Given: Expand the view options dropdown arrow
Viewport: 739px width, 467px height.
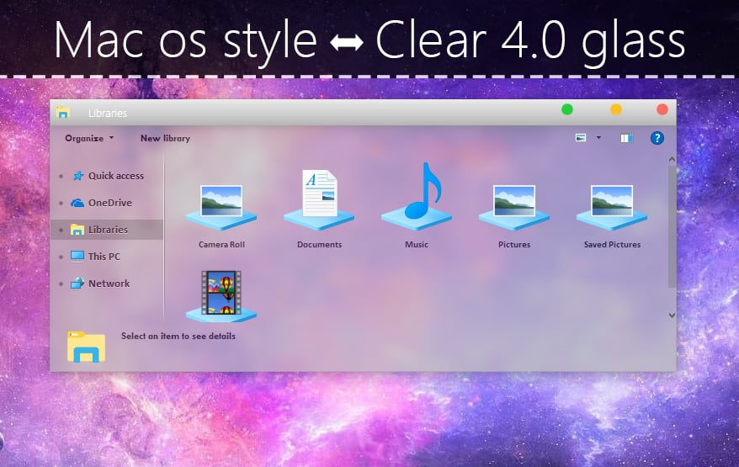Looking at the screenshot, I should click(598, 138).
